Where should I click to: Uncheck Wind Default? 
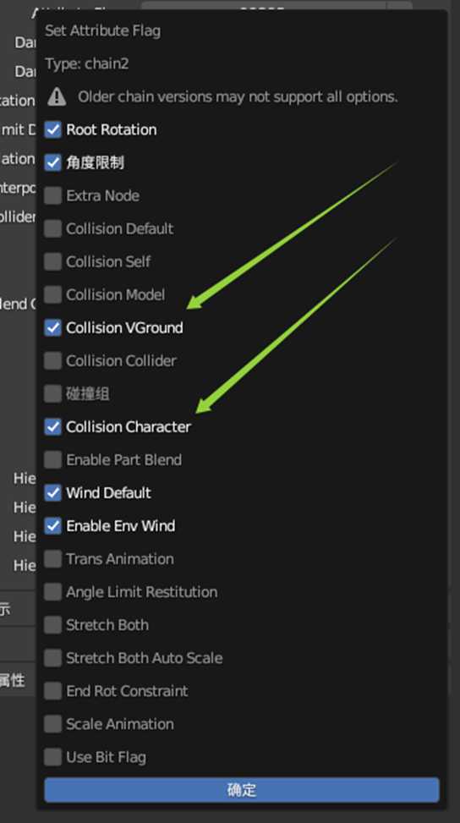point(53,493)
